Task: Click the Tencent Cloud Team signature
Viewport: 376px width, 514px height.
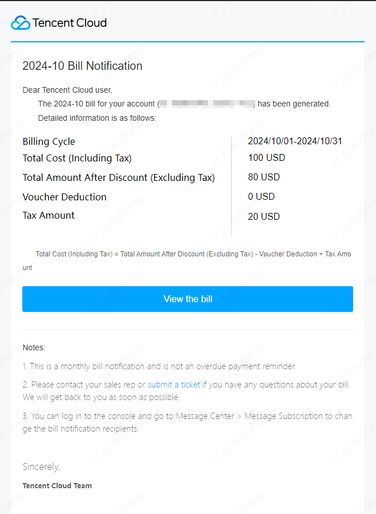Action: [57, 485]
